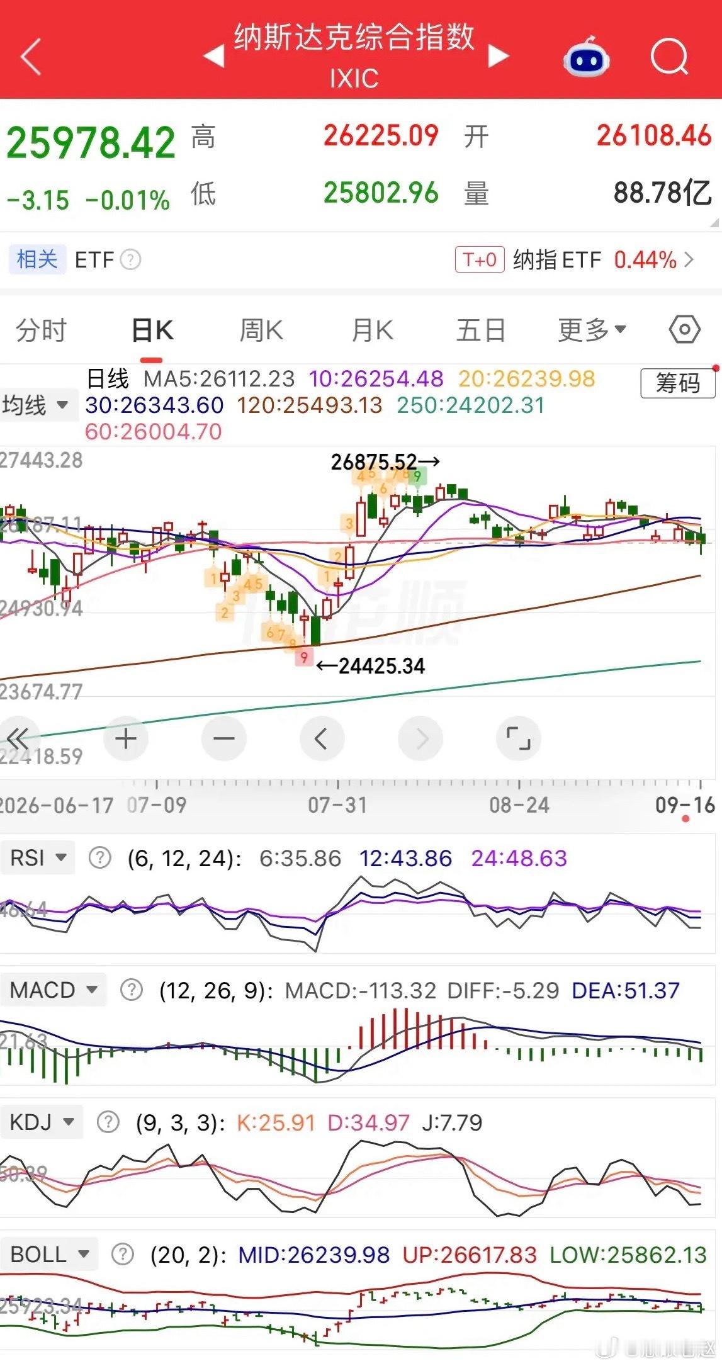Tap the ETF label next to 相关
This screenshot has width=722, height=1366.
point(94,259)
